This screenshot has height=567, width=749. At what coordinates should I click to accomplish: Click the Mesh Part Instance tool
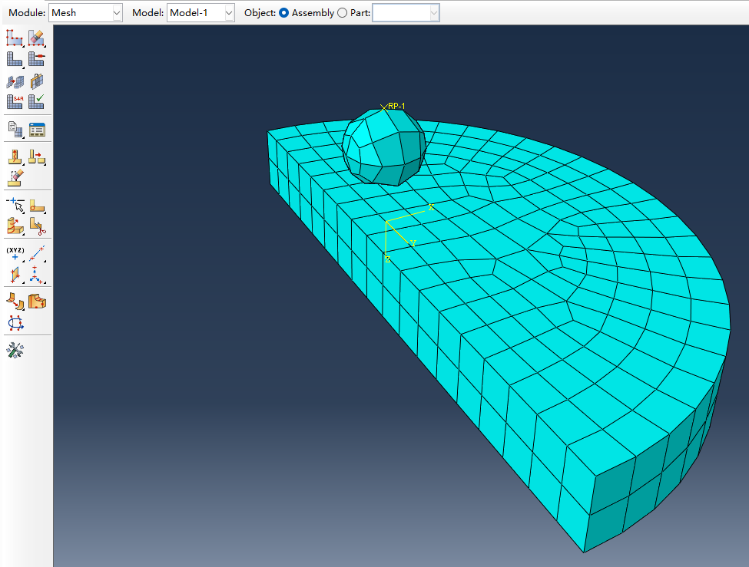[x=15, y=58]
